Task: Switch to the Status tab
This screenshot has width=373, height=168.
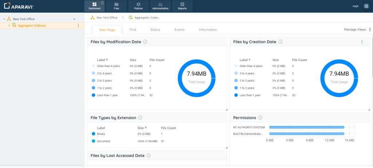Action: [155, 30]
